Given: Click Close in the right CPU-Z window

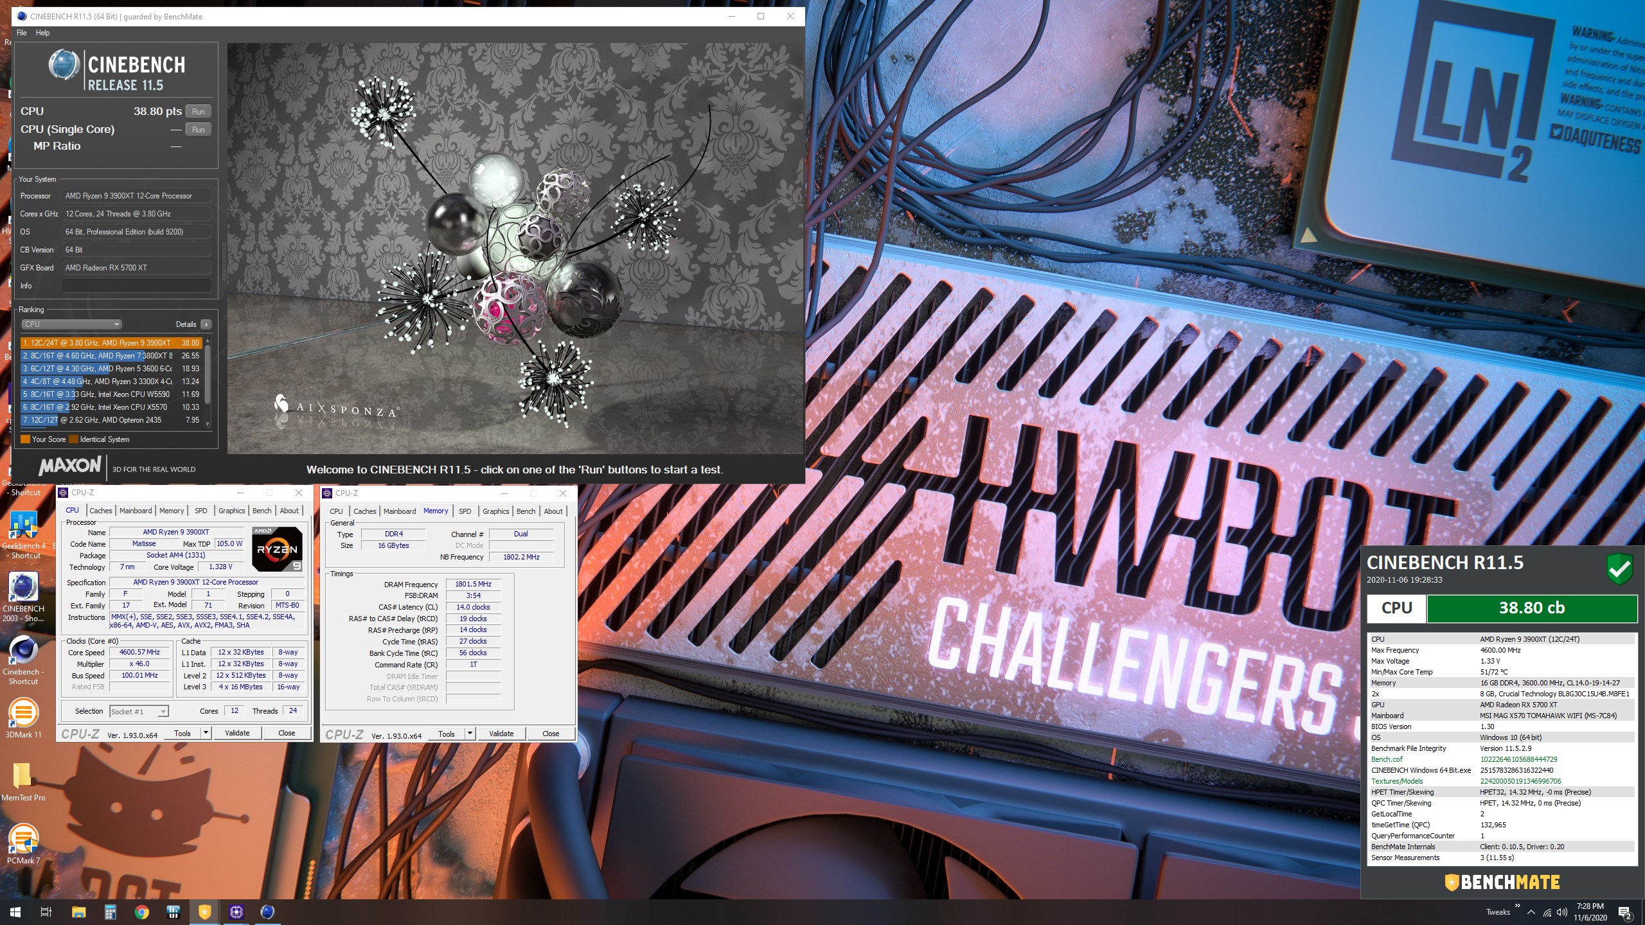Looking at the screenshot, I should click(x=551, y=734).
